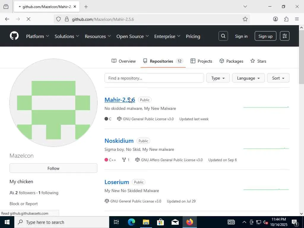Image resolution: width=304 pixels, height=228 pixels.
Task: Click the muted volume tray icon
Action: click(x=265, y=222)
